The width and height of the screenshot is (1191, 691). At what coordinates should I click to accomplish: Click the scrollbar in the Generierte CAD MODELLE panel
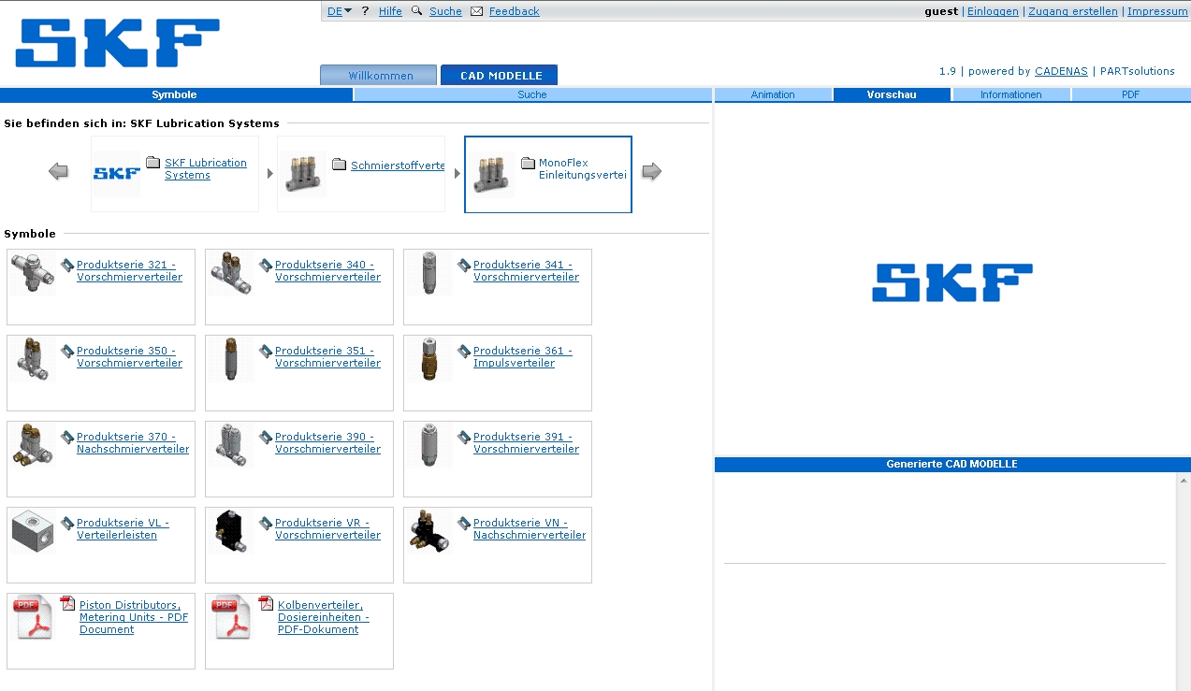tap(1184, 482)
